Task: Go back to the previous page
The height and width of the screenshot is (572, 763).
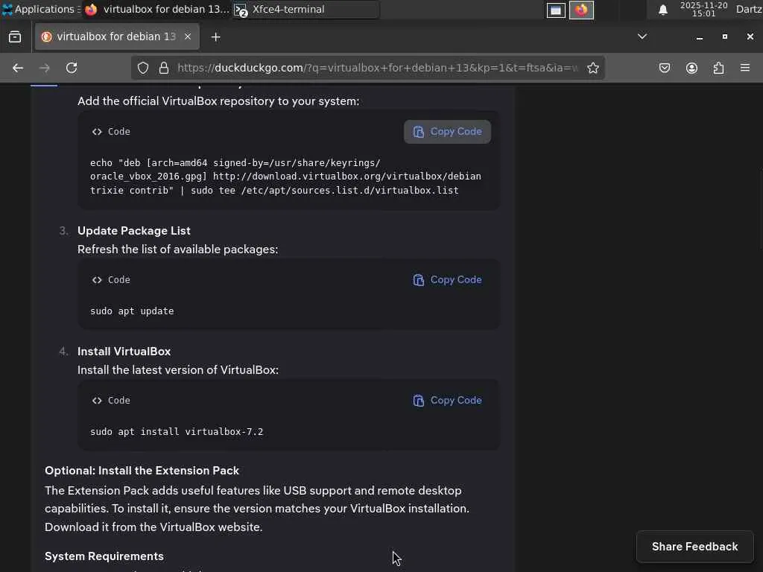Action: click(x=18, y=68)
